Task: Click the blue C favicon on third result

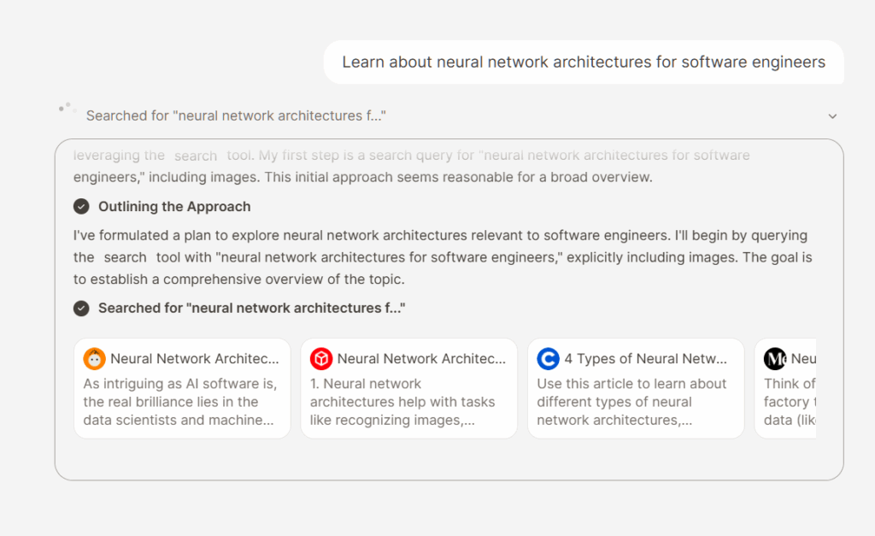Action: coord(548,359)
